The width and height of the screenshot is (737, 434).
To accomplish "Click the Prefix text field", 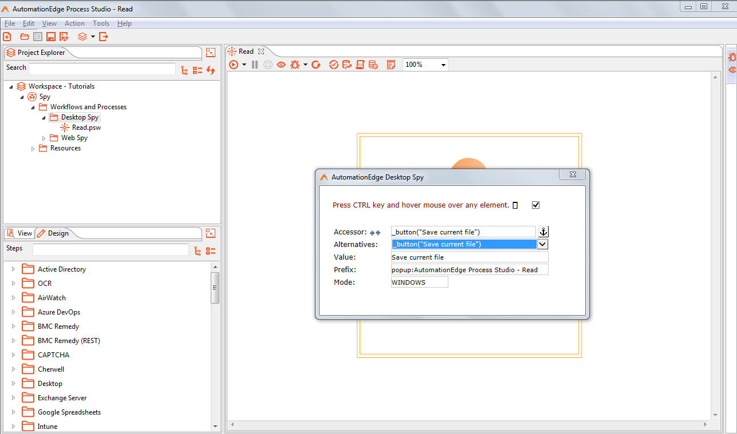I will tap(470, 269).
